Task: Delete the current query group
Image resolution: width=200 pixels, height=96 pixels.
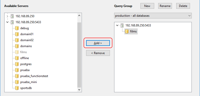Action: click(183, 6)
